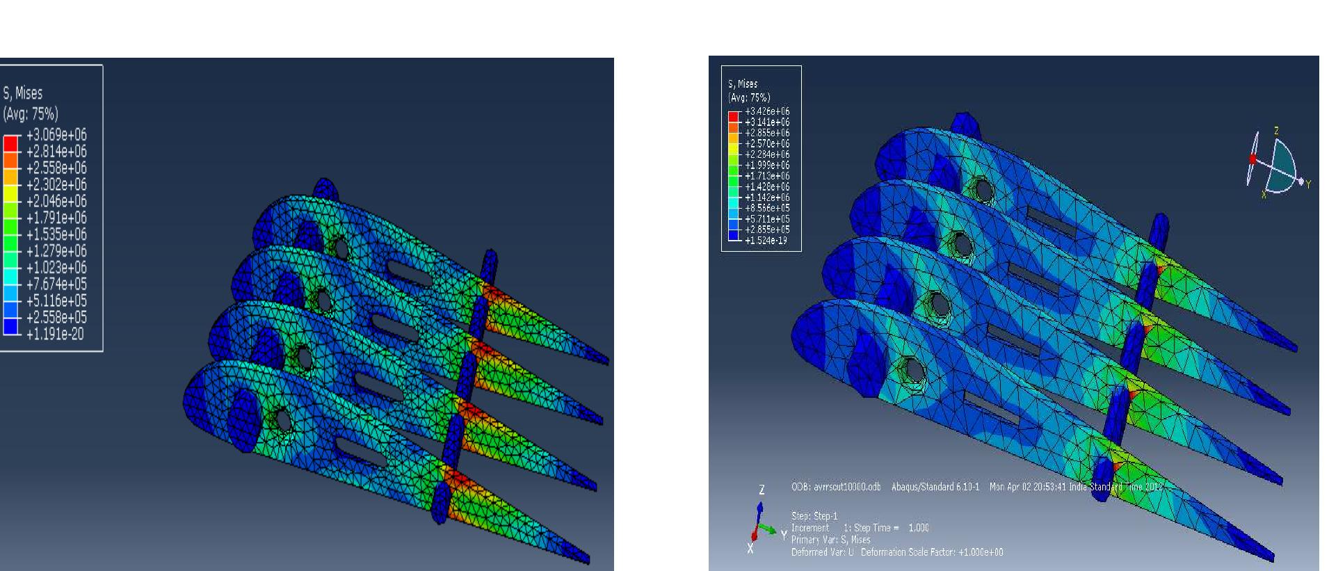The image size is (1329, 571).
Task: Click legend value +1.279e+06
Action: [x=56, y=251]
